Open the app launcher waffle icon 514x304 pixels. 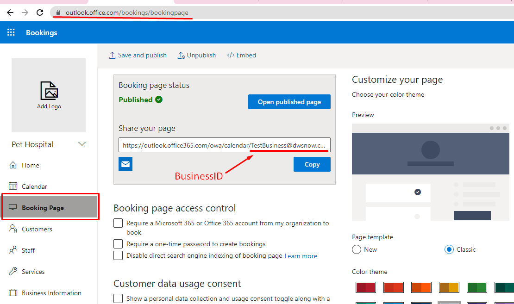pos(11,32)
